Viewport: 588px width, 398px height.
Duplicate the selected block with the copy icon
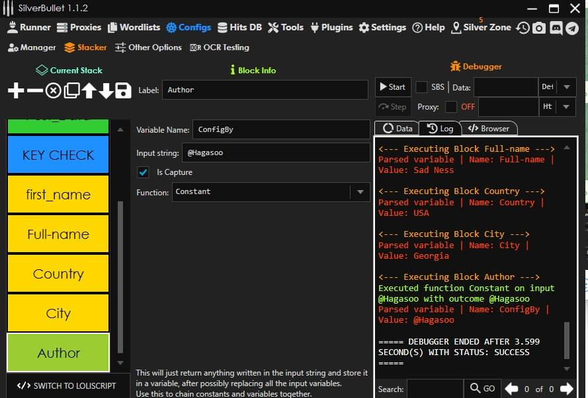(x=71, y=91)
